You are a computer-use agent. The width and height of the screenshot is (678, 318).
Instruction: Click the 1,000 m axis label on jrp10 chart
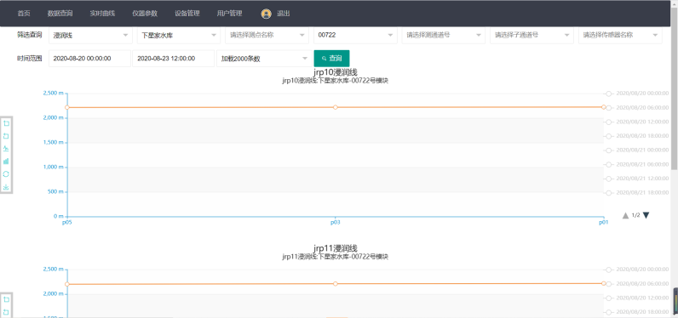(x=54, y=167)
